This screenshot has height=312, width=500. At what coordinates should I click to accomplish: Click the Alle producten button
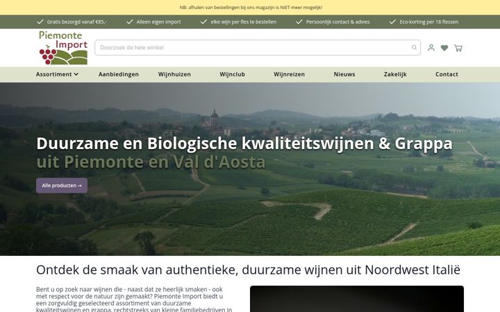point(62,185)
